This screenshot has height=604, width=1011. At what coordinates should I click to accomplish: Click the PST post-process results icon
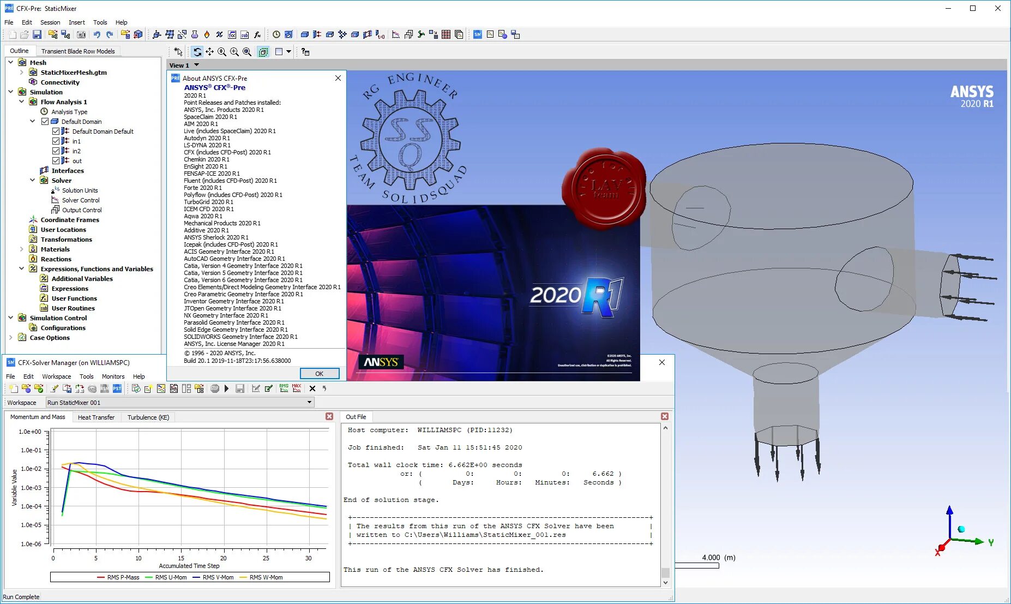(117, 388)
